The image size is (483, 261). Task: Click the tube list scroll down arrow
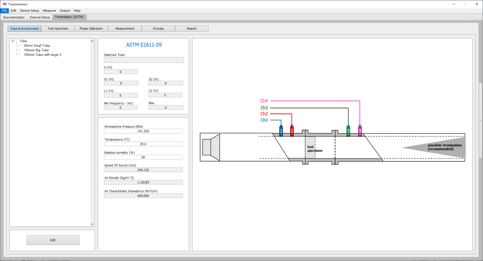[92, 224]
